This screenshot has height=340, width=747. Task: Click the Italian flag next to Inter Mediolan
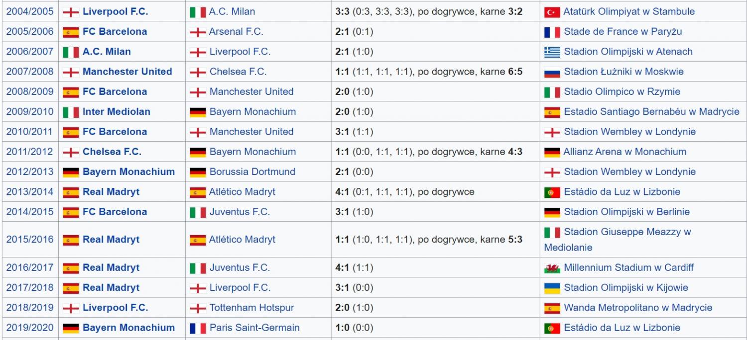(x=71, y=112)
